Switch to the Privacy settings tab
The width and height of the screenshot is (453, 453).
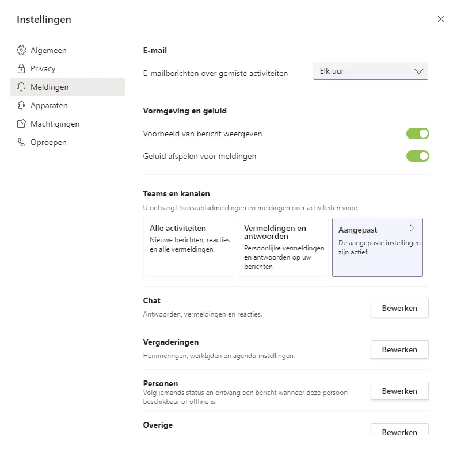tap(43, 68)
